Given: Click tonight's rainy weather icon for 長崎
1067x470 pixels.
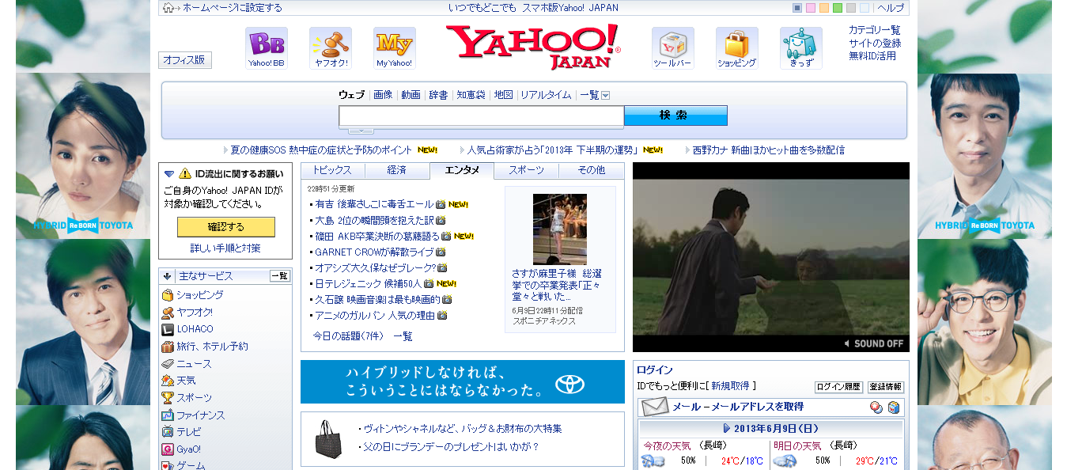Looking at the screenshot, I should [x=653, y=461].
